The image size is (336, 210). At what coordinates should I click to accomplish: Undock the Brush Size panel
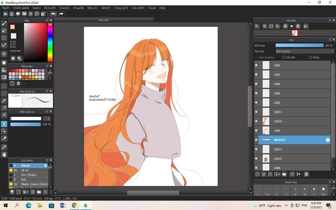pyautogui.click(x=330, y=182)
